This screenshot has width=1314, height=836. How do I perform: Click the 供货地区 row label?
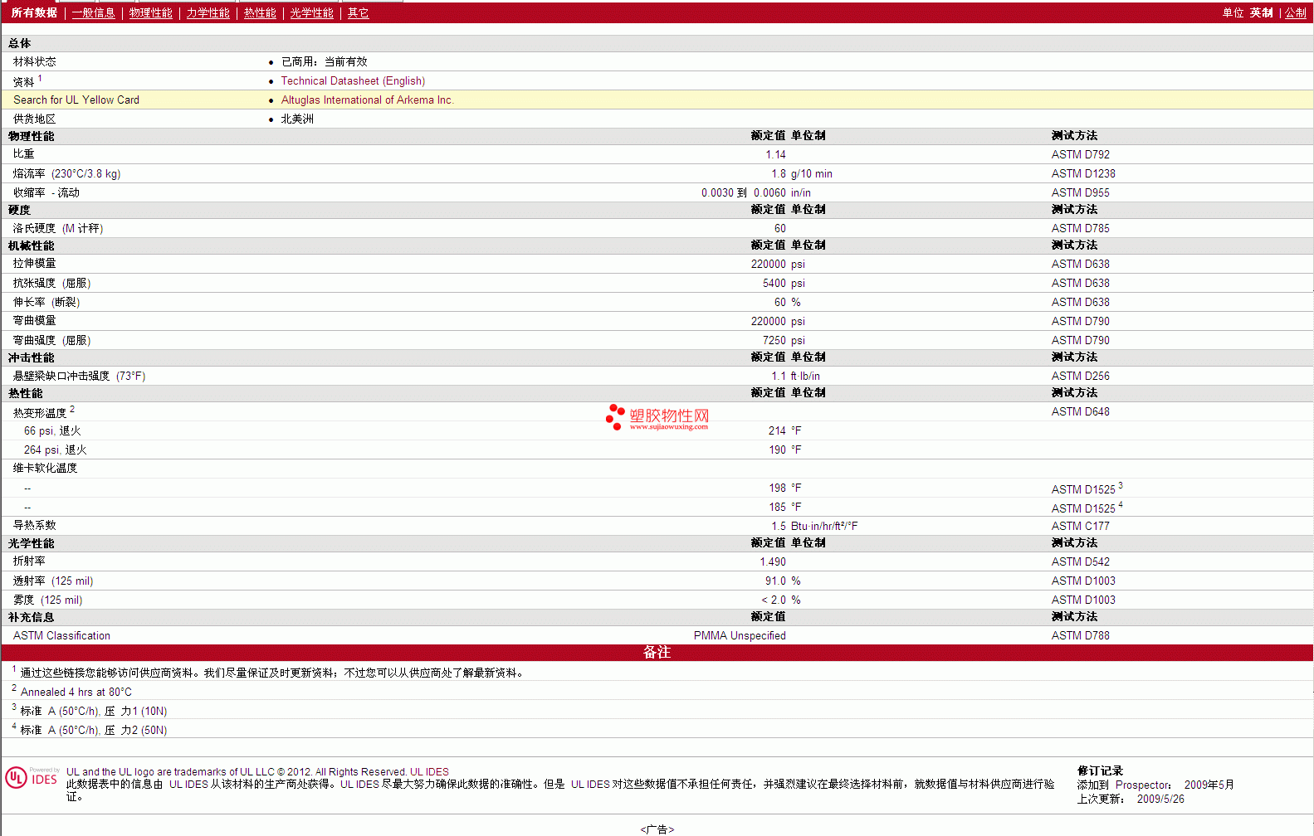point(34,119)
